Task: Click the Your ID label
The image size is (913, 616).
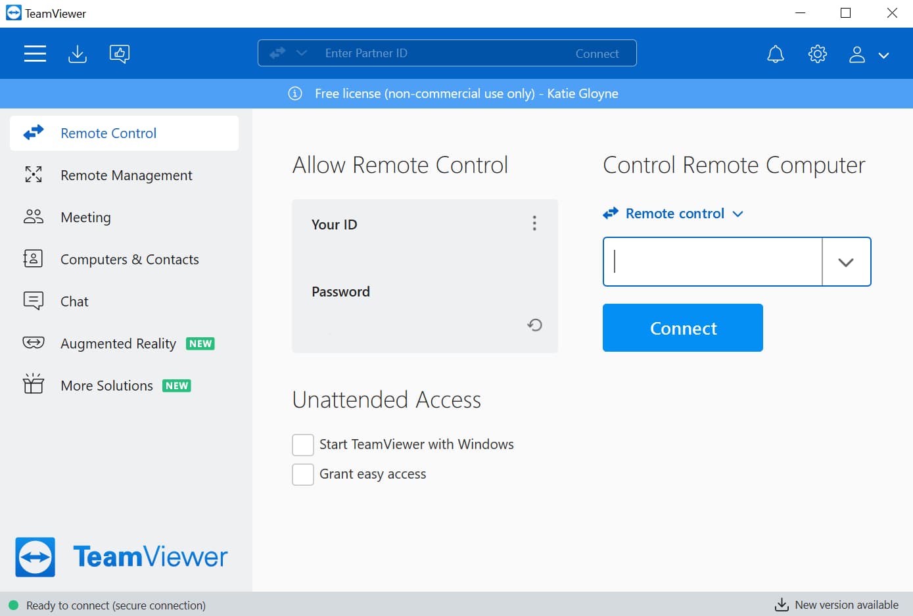Action: (x=335, y=225)
